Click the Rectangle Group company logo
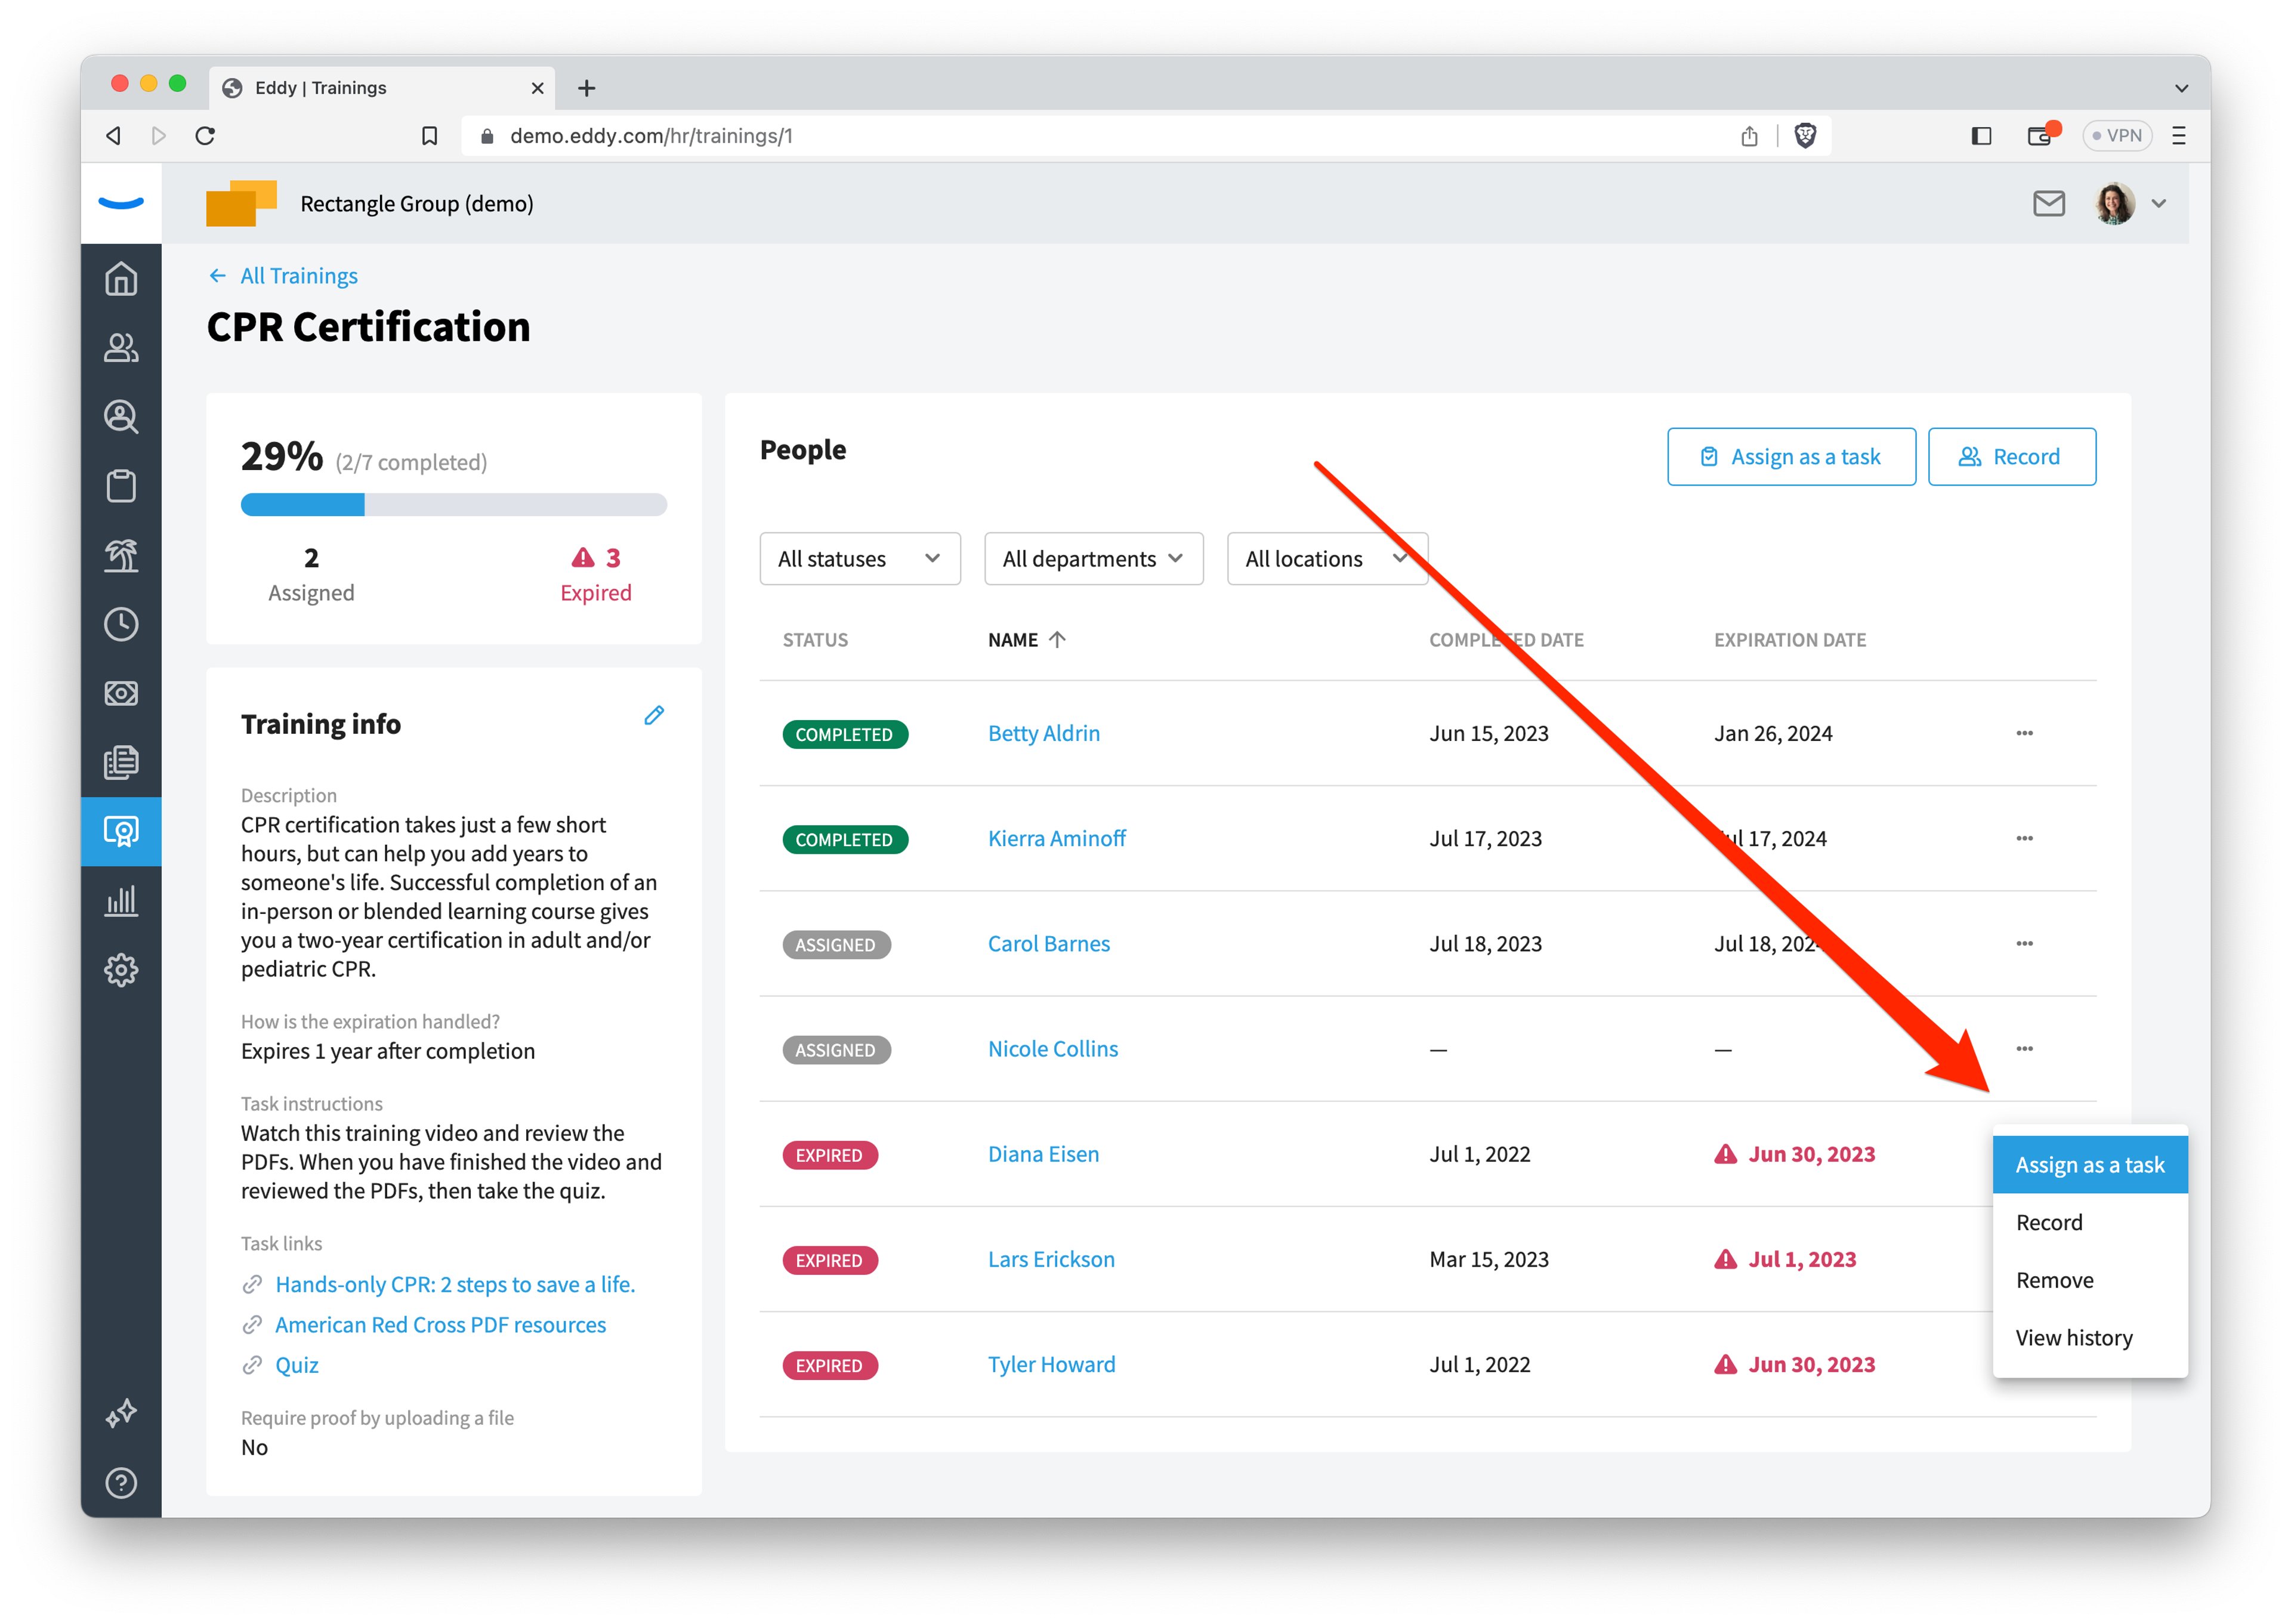 (x=241, y=203)
